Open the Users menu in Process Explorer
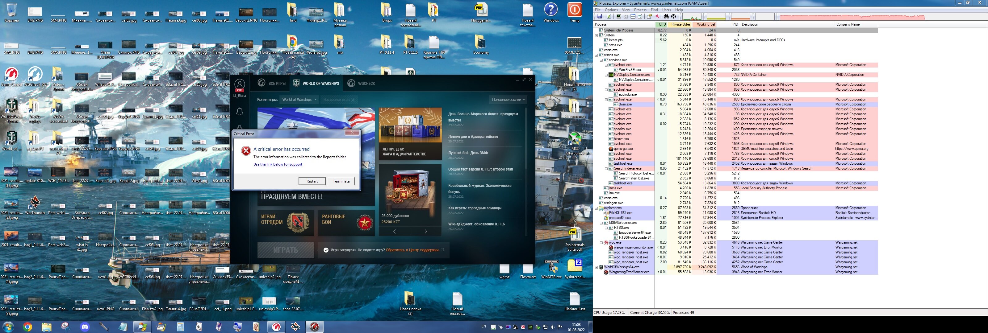 click(x=667, y=10)
